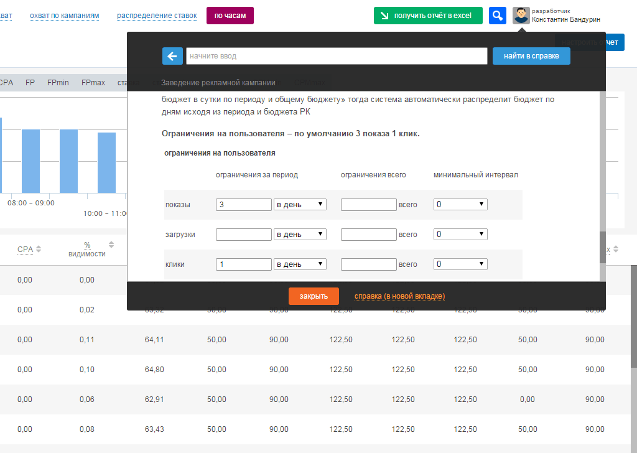Click the blue back arrow icon
This screenshot has height=453, width=637.
pyautogui.click(x=172, y=56)
